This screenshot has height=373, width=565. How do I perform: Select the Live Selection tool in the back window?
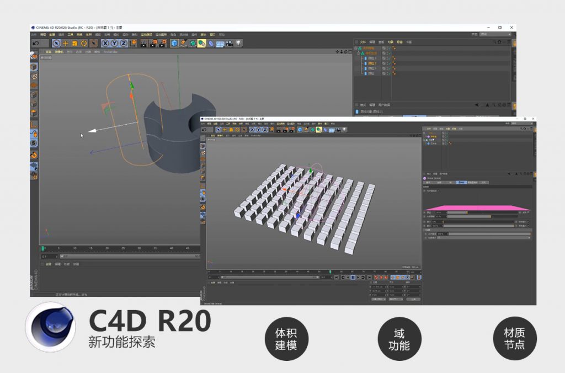(56, 43)
